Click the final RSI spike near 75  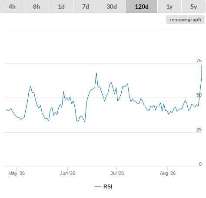coord(201,66)
